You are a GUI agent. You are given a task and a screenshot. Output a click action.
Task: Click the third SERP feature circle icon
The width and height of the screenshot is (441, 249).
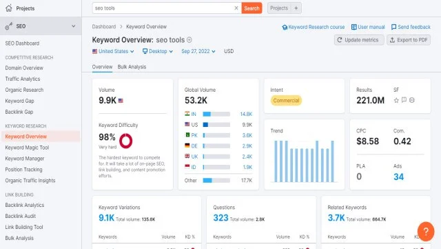pos(412,100)
